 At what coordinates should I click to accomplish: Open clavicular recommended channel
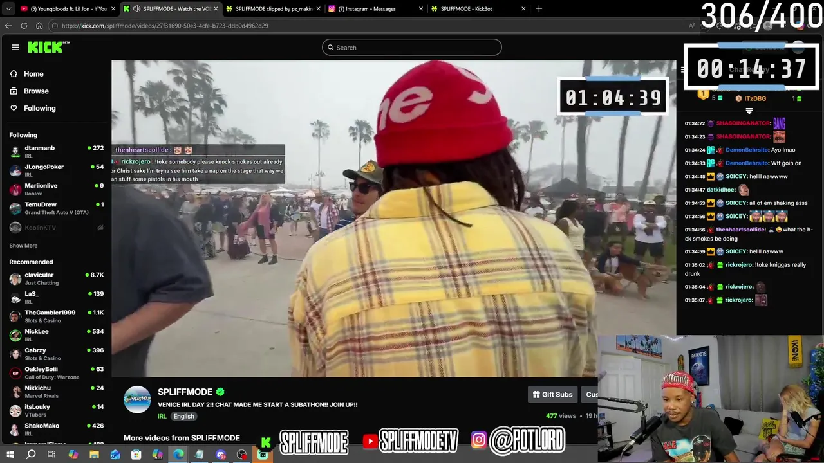coord(57,278)
